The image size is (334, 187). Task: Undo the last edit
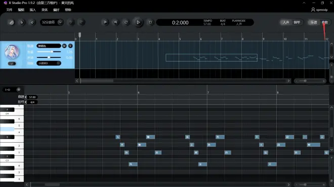tap(71, 22)
